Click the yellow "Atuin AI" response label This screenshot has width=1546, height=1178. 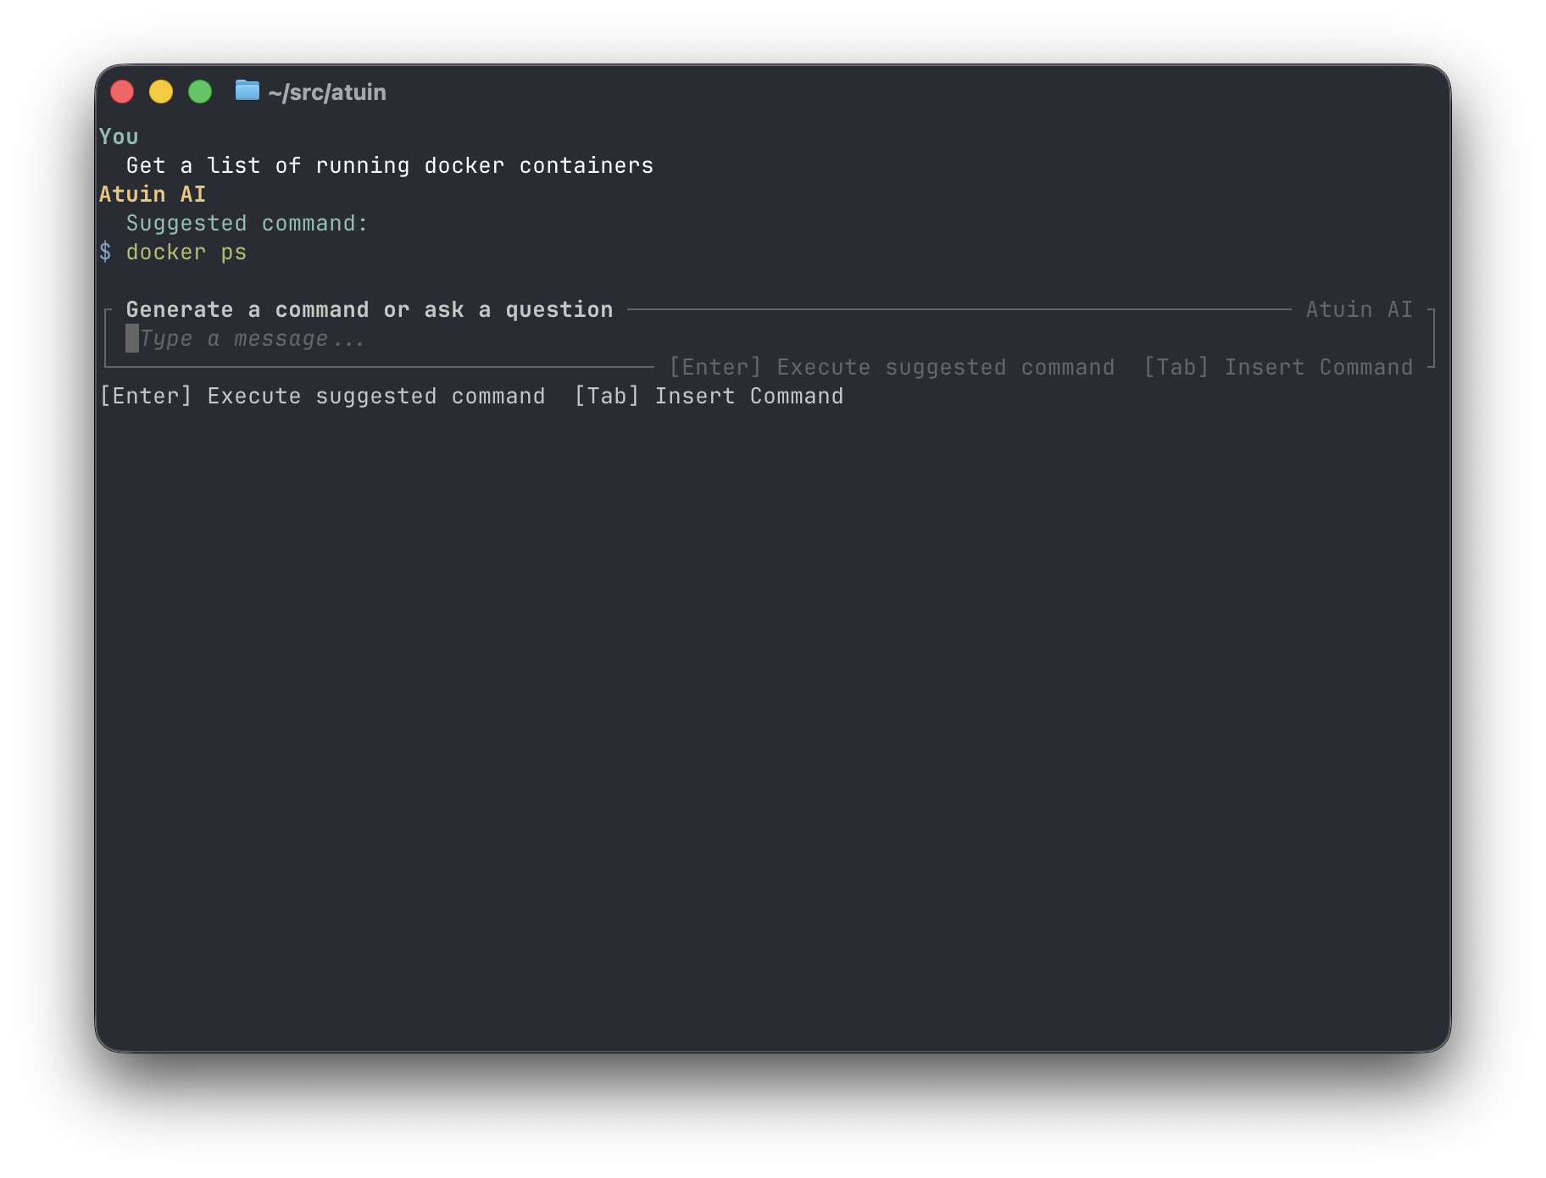click(153, 195)
